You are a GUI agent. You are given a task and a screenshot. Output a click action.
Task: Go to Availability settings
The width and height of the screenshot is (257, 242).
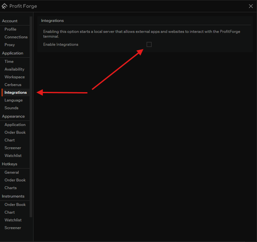(x=14, y=69)
